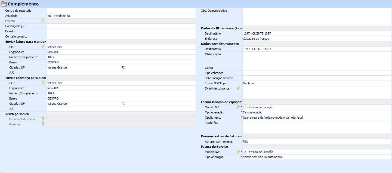Click the Complemento panel title text
The width and height of the screenshot is (392, 173).
pos(23,4)
